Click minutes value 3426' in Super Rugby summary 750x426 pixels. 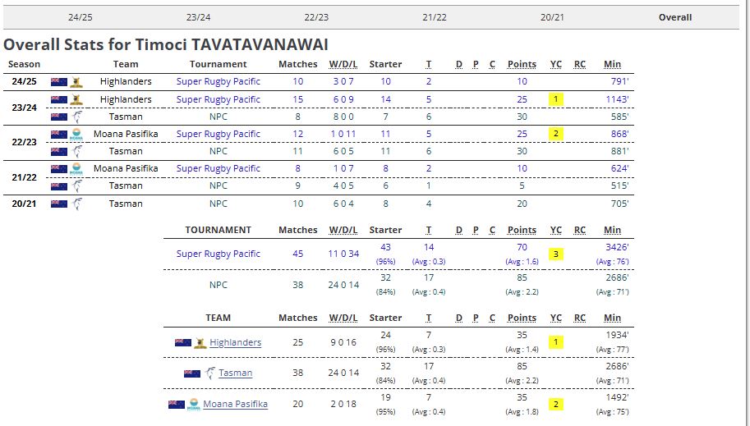tap(617, 247)
